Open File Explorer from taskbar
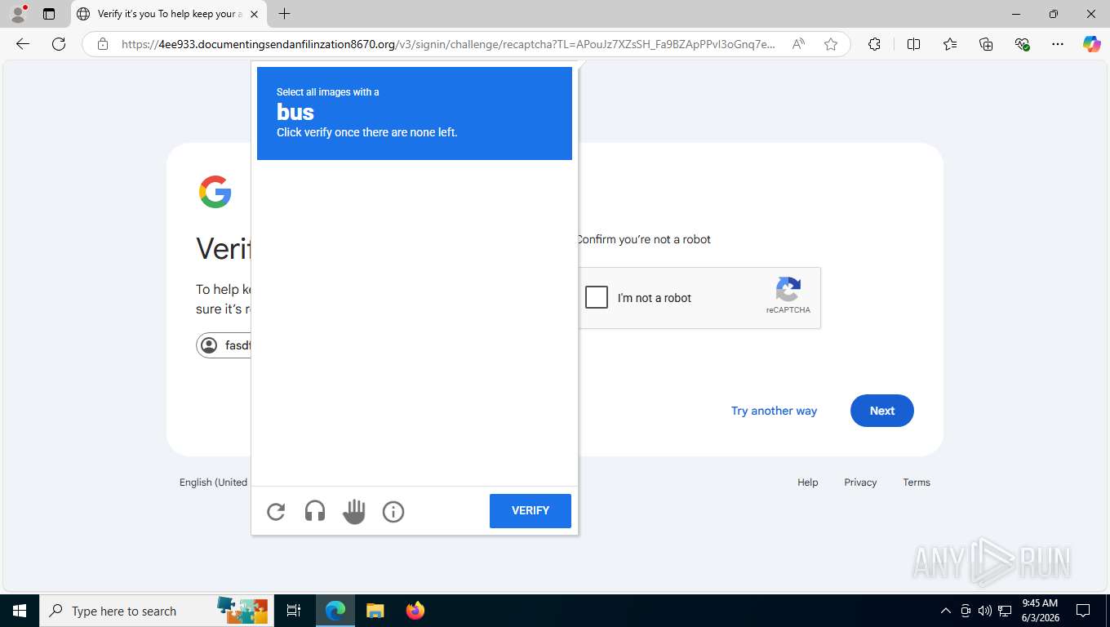Image resolution: width=1110 pixels, height=627 pixels. click(375, 611)
